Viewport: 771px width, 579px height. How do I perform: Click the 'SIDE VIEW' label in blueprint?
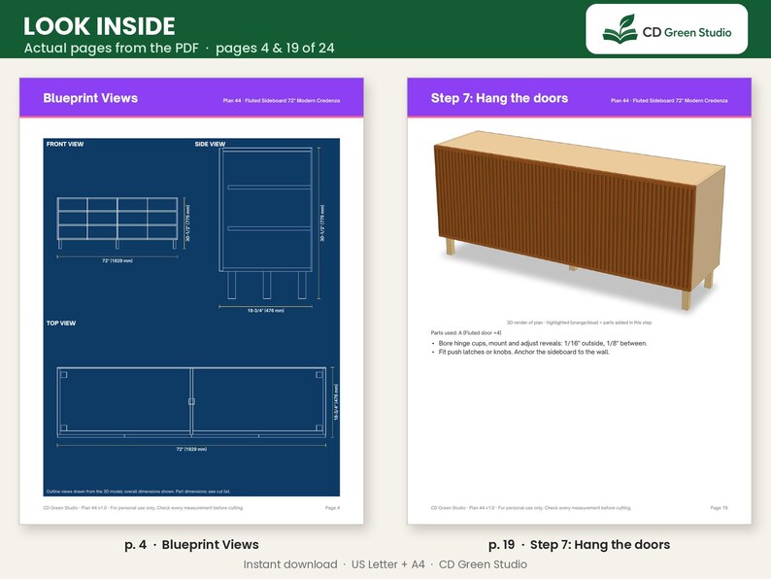tap(210, 144)
